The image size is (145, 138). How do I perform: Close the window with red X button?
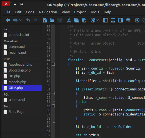pyautogui.click(x=6, y=4)
